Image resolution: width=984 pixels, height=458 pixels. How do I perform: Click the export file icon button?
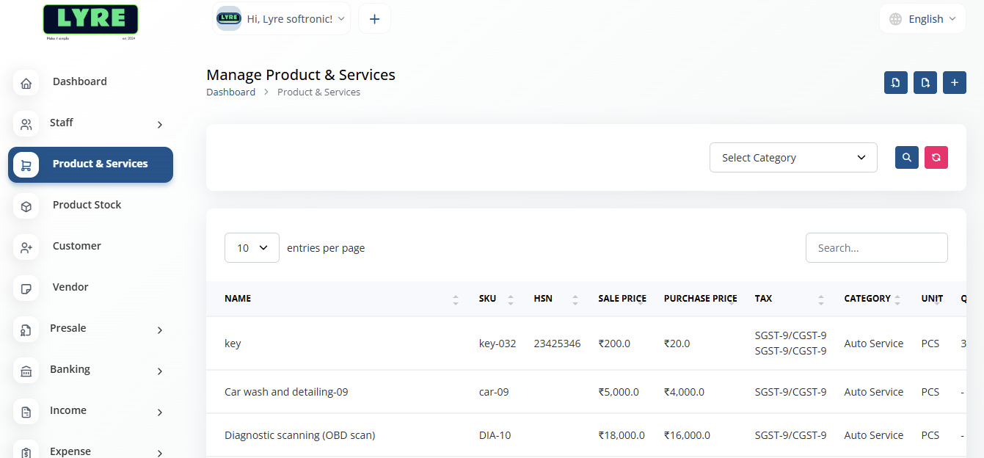(925, 83)
